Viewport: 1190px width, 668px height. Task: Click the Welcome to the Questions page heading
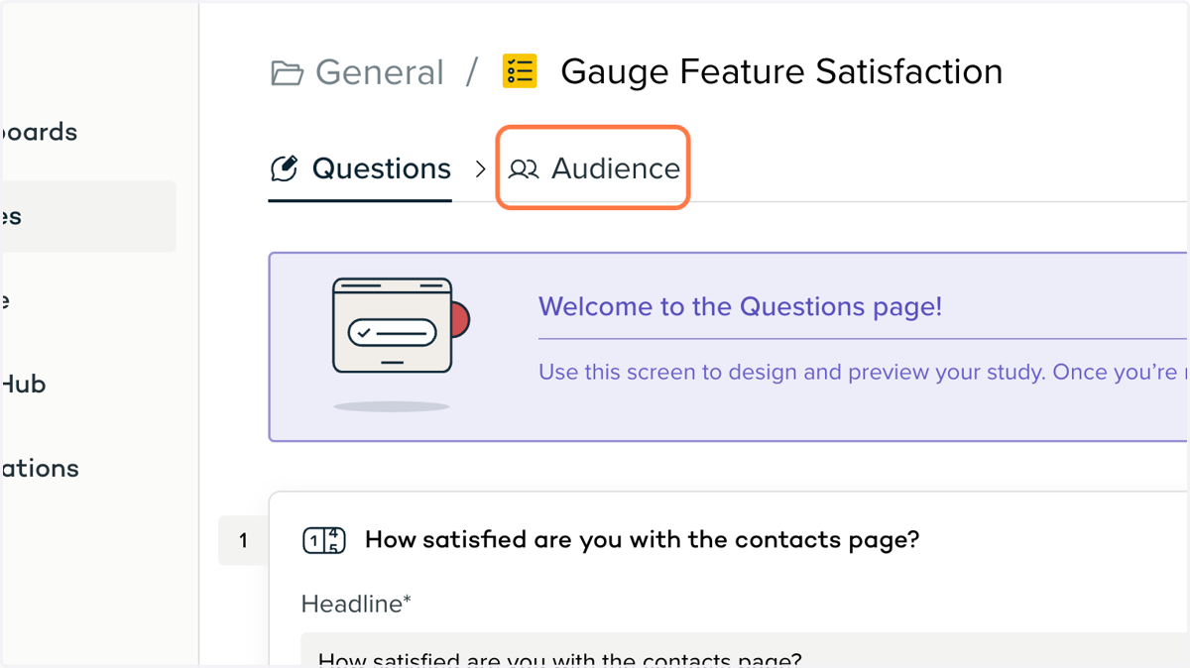[x=740, y=306]
